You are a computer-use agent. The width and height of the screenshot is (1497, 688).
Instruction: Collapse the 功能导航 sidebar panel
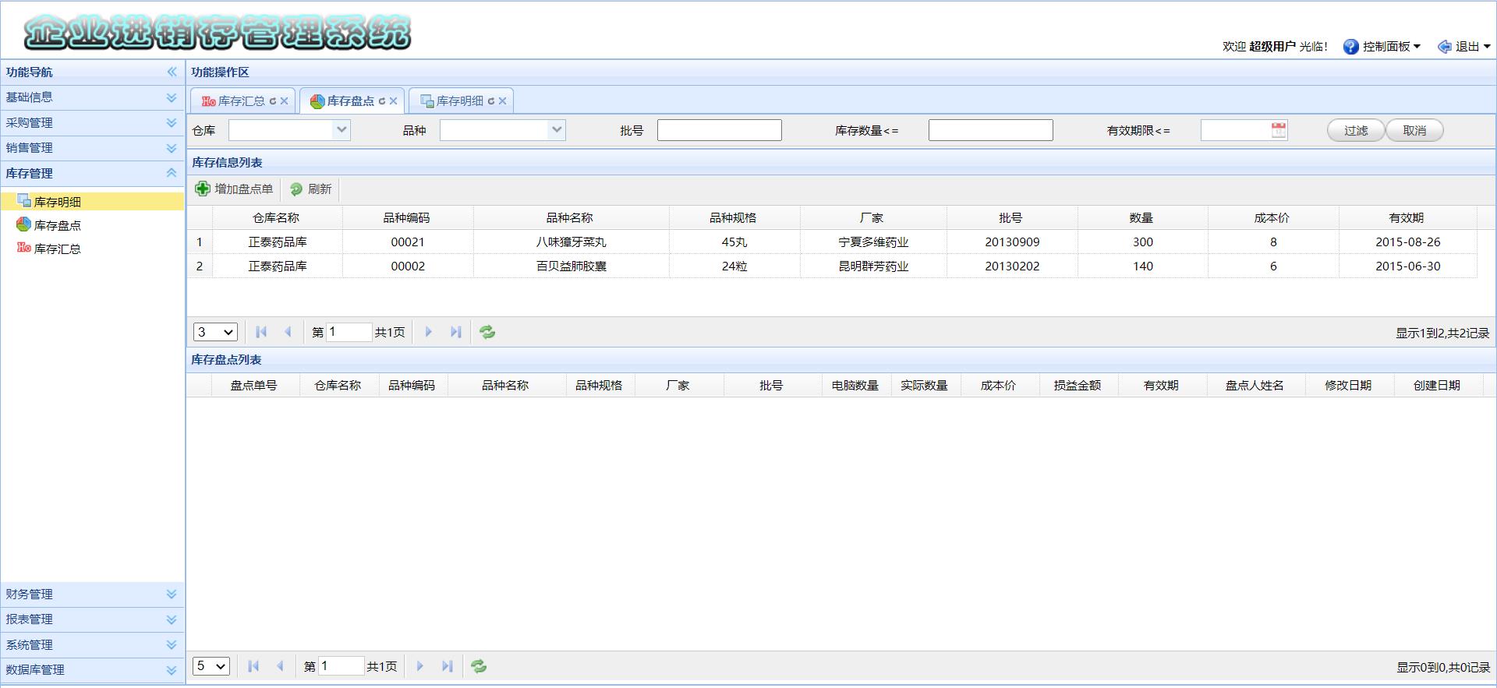[172, 72]
